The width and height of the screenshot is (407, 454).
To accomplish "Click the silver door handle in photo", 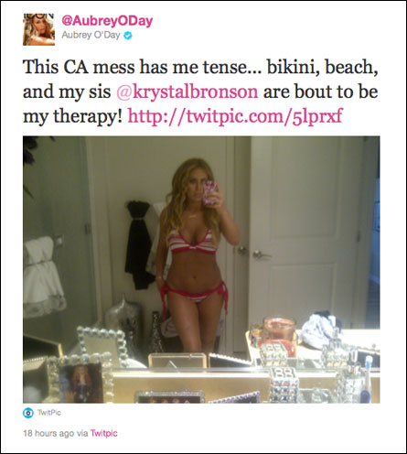I will point(260,254).
